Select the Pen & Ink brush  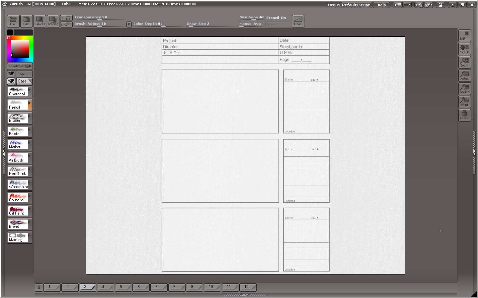click(18, 171)
